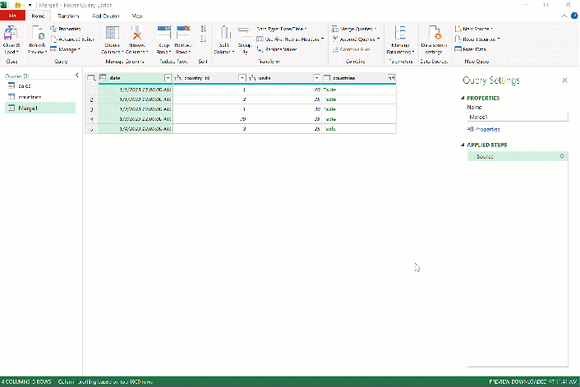Click the Split Column icon

(x=223, y=33)
